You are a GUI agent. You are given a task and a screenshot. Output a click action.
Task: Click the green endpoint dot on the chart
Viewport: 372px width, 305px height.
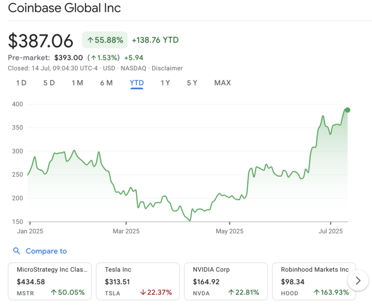(x=347, y=110)
